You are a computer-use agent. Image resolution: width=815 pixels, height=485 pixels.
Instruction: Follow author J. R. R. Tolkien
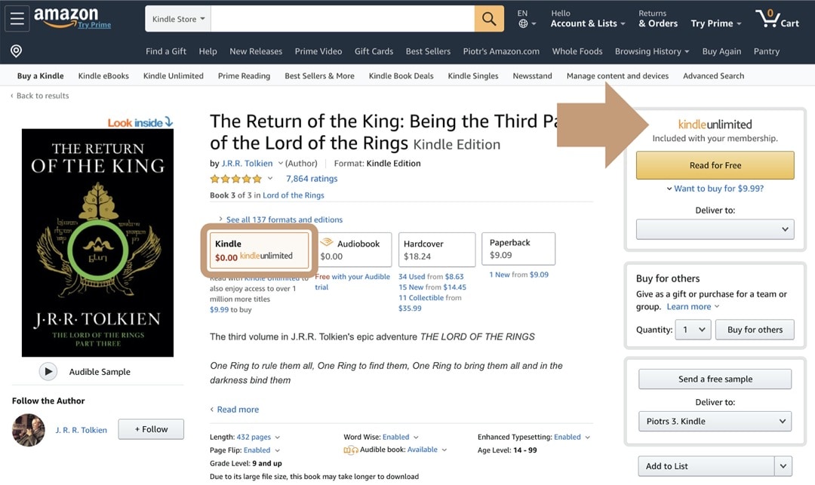click(x=150, y=428)
